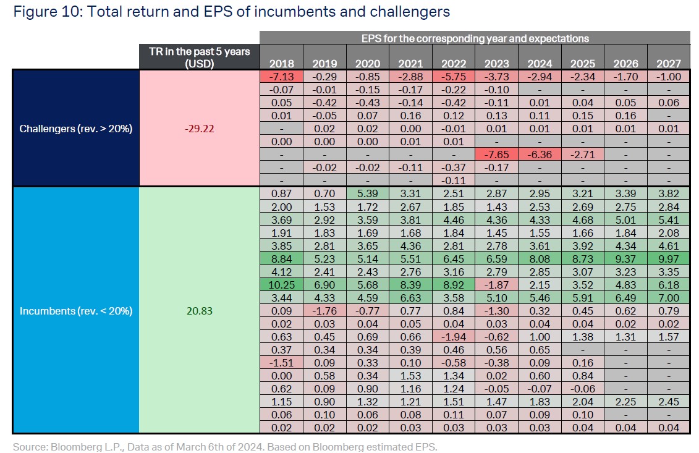The height and width of the screenshot is (453, 699).
Task: Click the 9.97 cell under 2027
Action: 669,258
